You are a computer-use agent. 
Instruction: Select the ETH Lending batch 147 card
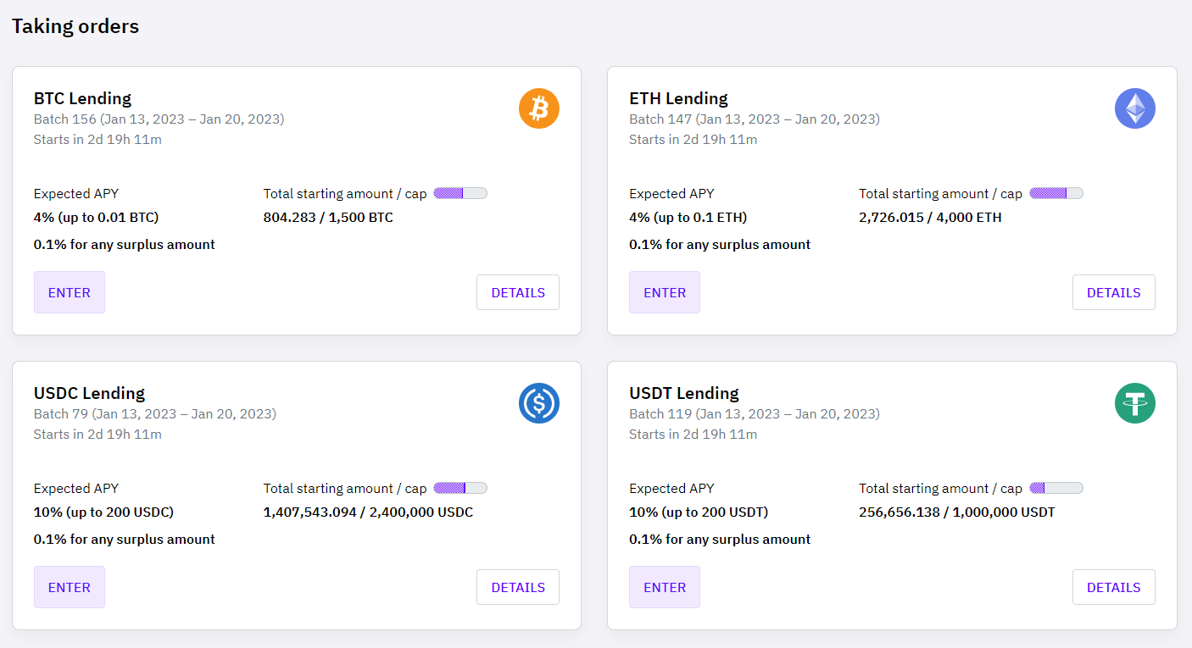coord(677,98)
